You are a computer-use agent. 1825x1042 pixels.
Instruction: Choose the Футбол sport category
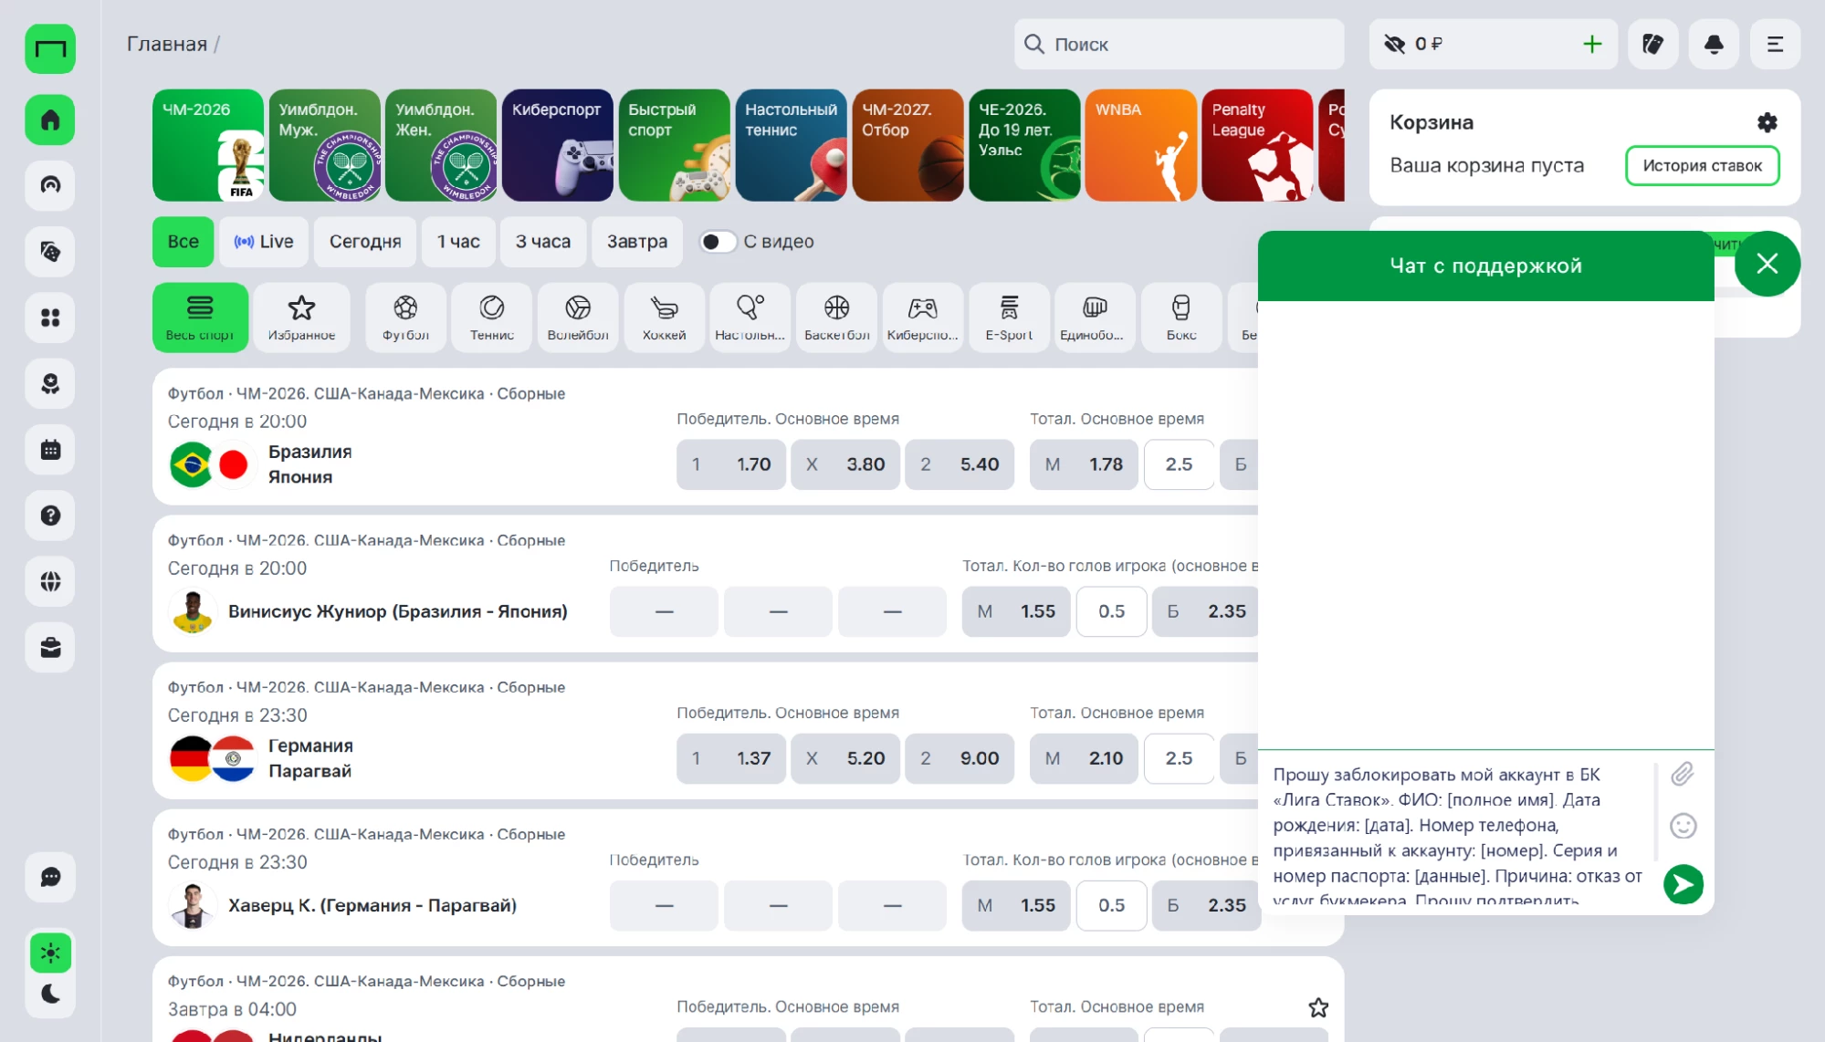pos(405,318)
